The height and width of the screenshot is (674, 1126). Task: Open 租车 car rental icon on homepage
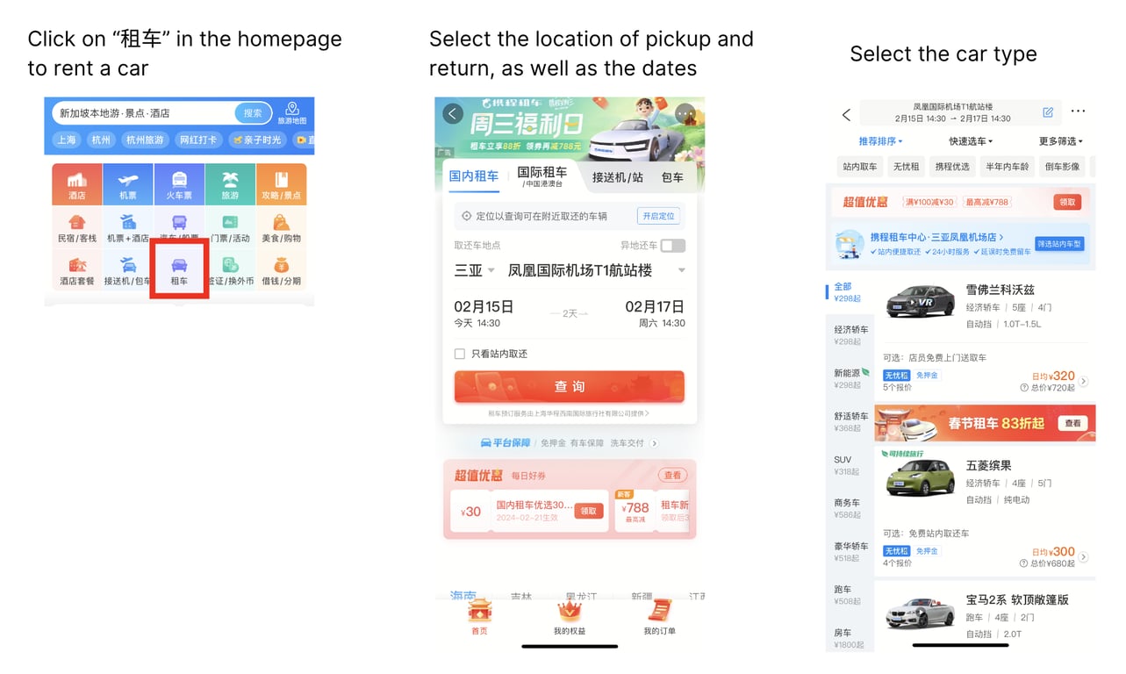[x=179, y=270]
